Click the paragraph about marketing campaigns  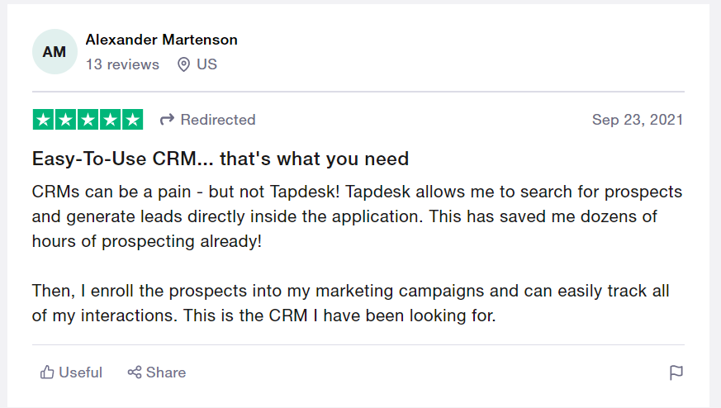[350, 303]
